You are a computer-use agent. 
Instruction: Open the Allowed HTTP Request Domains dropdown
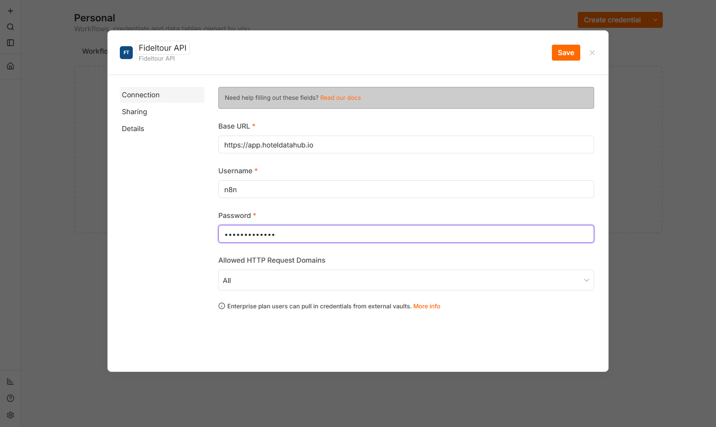(x=406, y=280)
